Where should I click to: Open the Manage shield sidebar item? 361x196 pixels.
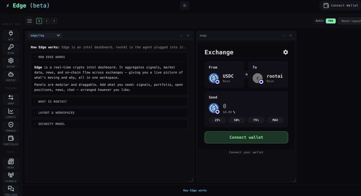tap(11, 127)
